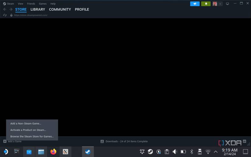Click the Steam system tray icon

pyautogui.click(x=150, y=152)
